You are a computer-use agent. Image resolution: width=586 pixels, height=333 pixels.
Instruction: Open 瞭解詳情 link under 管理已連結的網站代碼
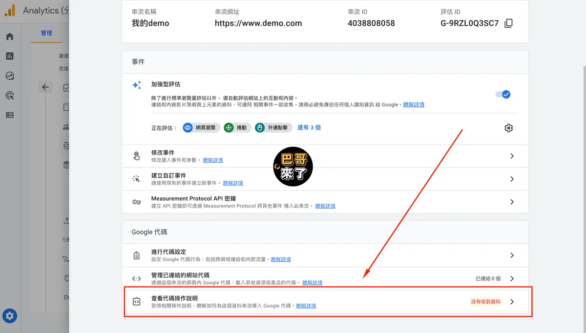tap(313, 283)
